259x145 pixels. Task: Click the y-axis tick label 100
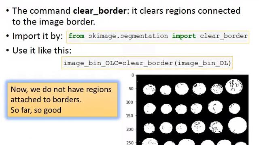pyautogui.click(x=129, y=102)
